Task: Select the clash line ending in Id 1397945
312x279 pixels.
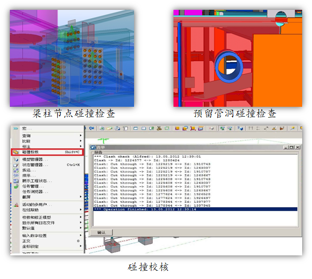Action: 152,206
